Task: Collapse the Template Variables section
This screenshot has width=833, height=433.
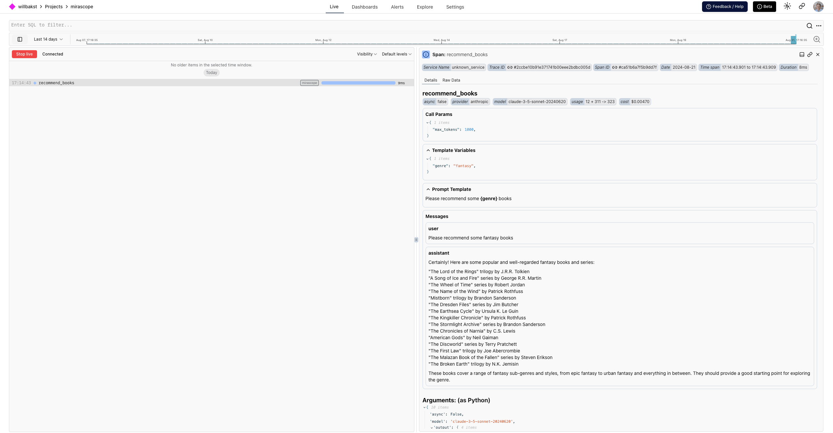Action: pyautogui.click(x=428, y=150)
